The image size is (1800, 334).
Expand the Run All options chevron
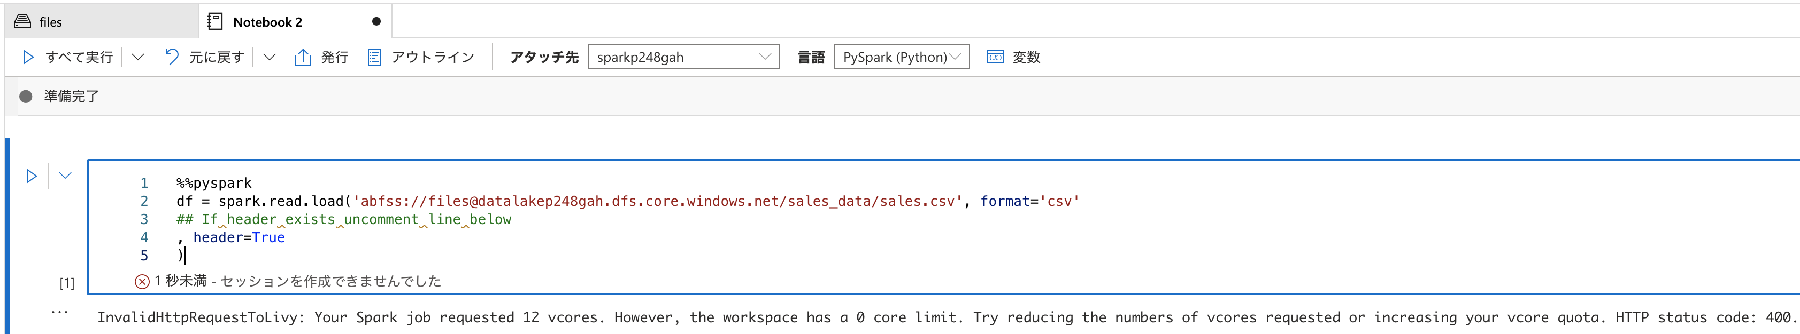(x=137, y=57)
